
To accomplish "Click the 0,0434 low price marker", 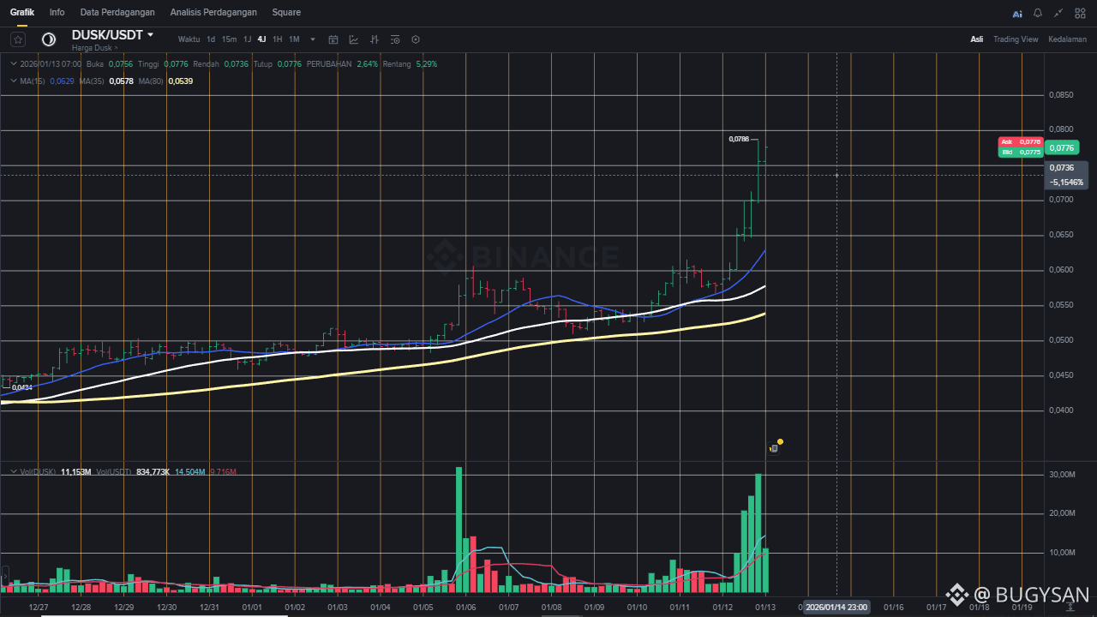I will point(22,387).
